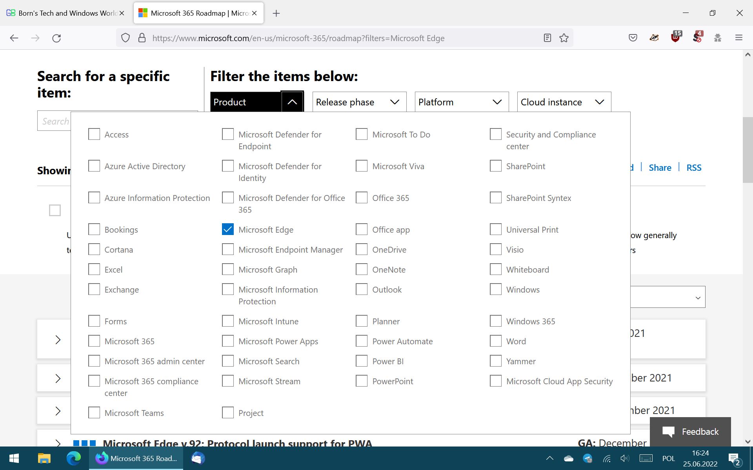The width and height of the screenshot is (753, 470).
Task: Click the Share link
Action: pos(660,168)
